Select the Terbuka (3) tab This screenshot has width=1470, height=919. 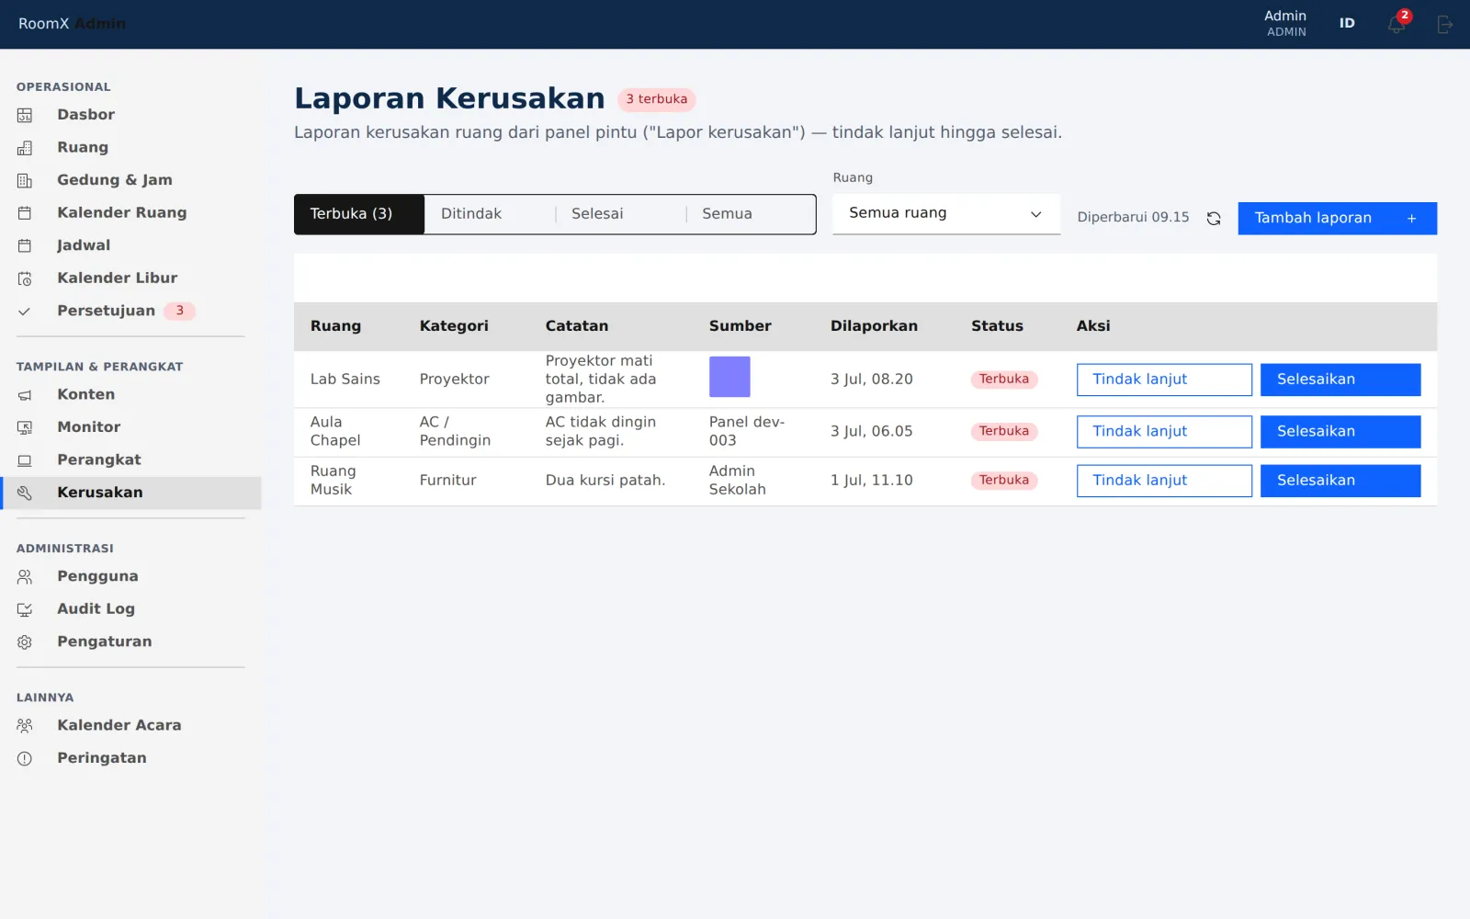point(359,214)
